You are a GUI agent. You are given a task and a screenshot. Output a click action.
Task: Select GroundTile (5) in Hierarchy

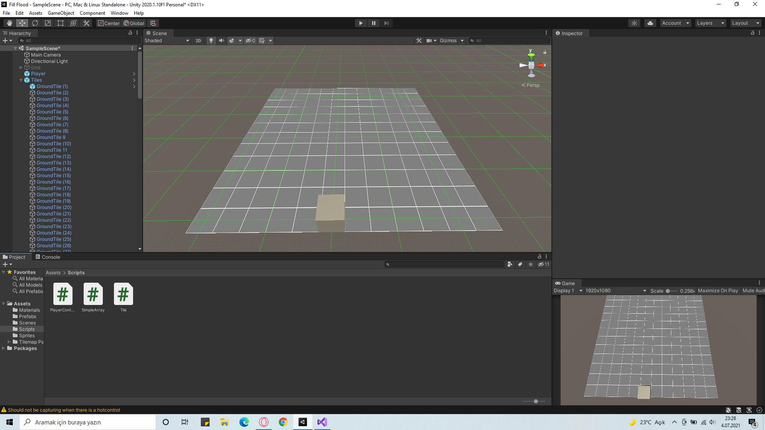53,112
